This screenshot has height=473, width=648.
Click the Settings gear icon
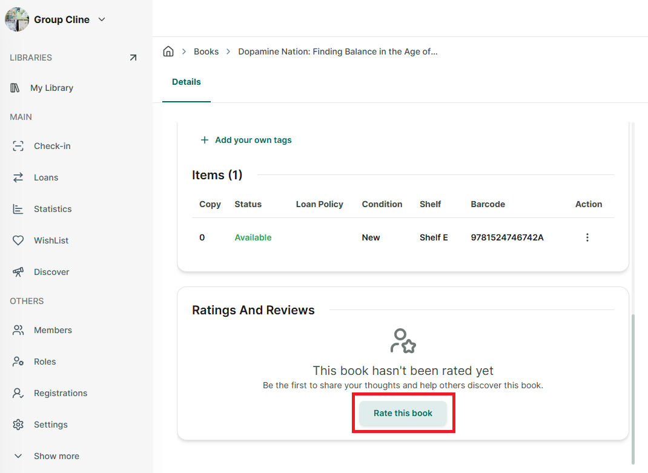(x=18, y=425)
